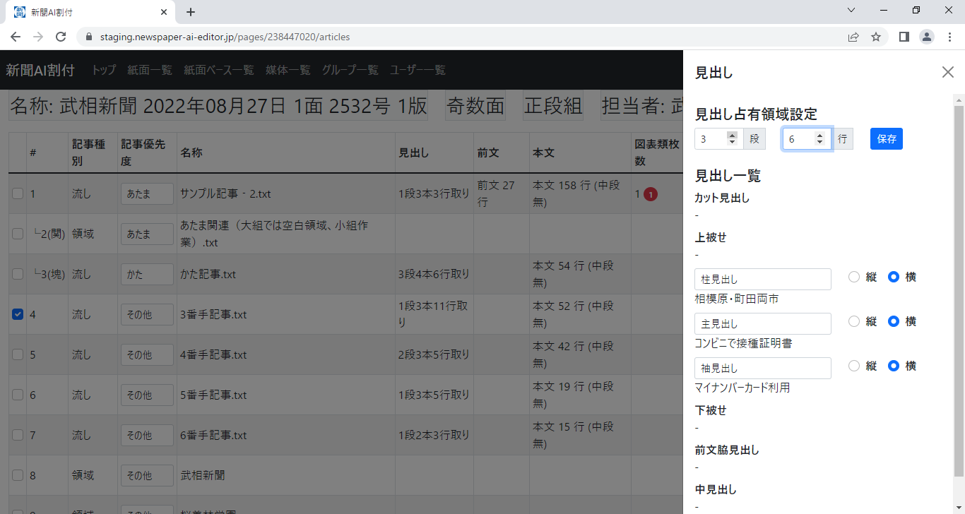Click the 奇数面 label button
Screen dimensions: 965x514
click(x=475, y=106)
